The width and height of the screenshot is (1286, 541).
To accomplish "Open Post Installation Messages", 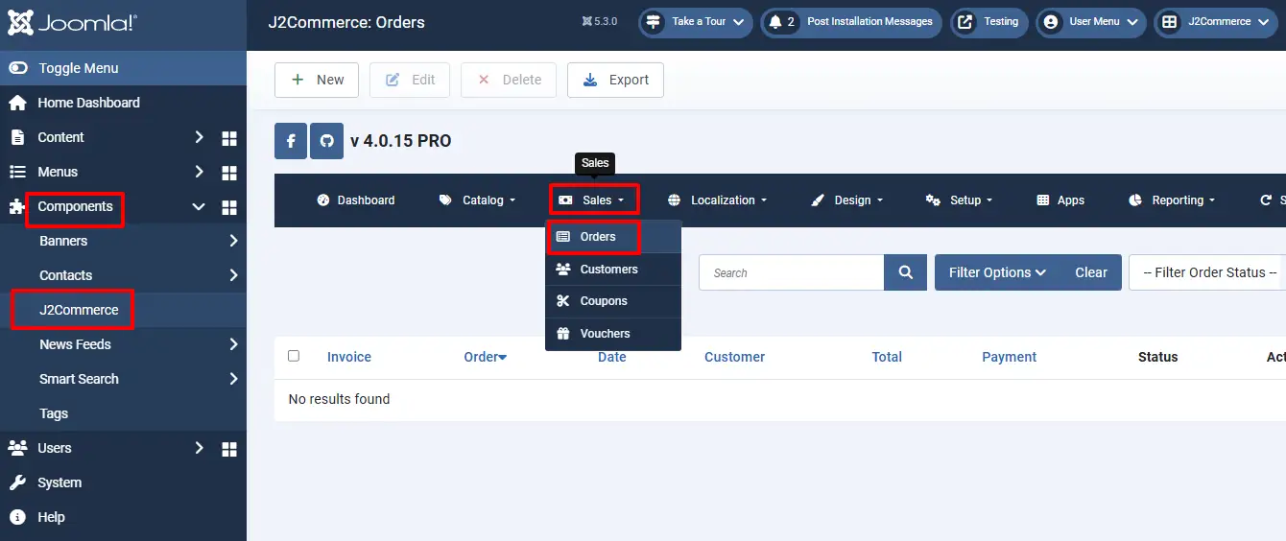I will coord(852,22).
